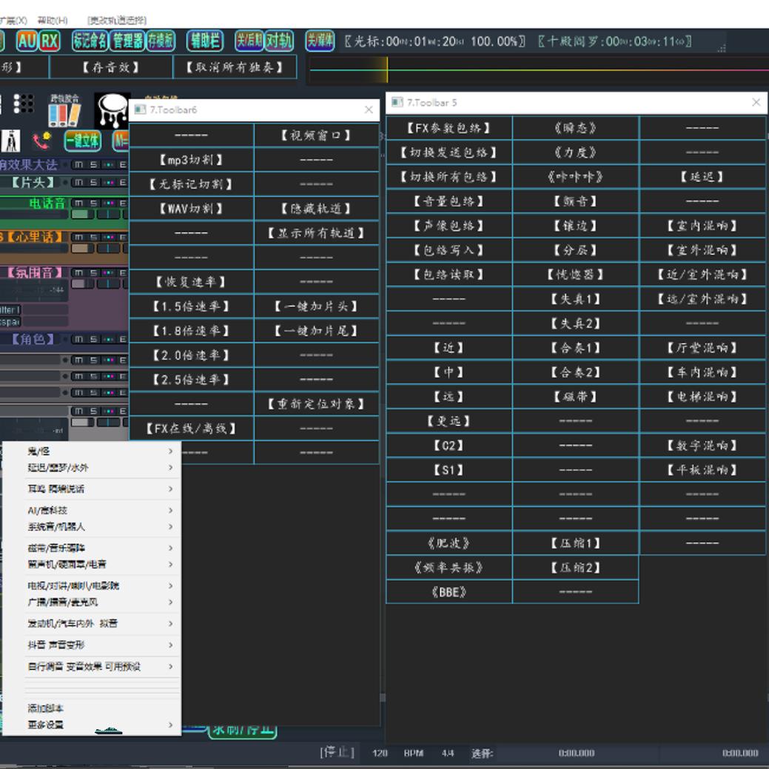Expand 电视/对讲/喇叭/电影院 submenu

[92, 585]
